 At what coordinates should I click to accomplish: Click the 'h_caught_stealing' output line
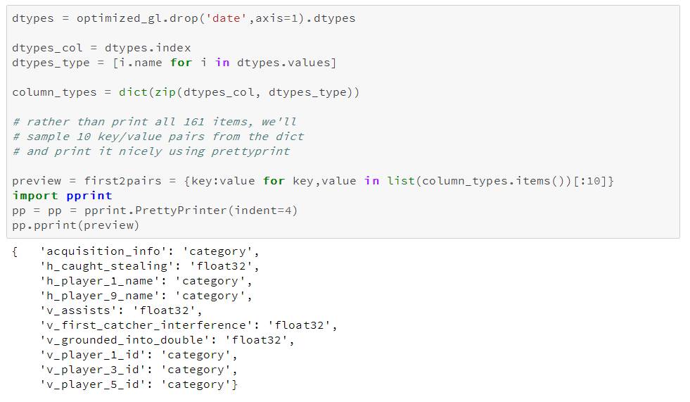click(x=149, y=266)
